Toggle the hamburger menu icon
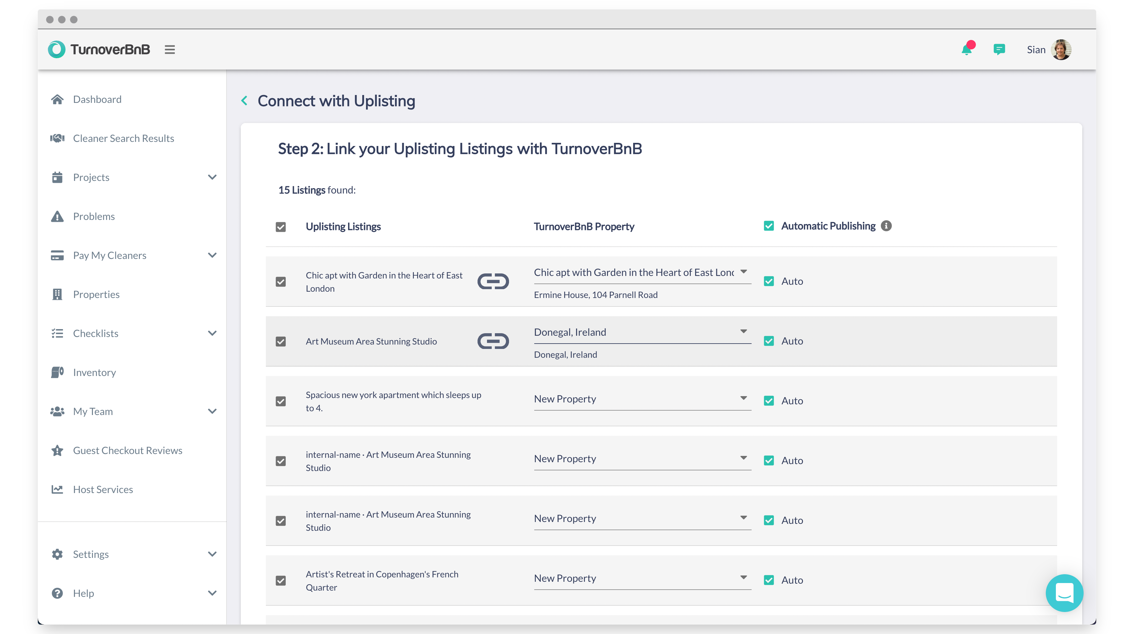 pos(170,50)
